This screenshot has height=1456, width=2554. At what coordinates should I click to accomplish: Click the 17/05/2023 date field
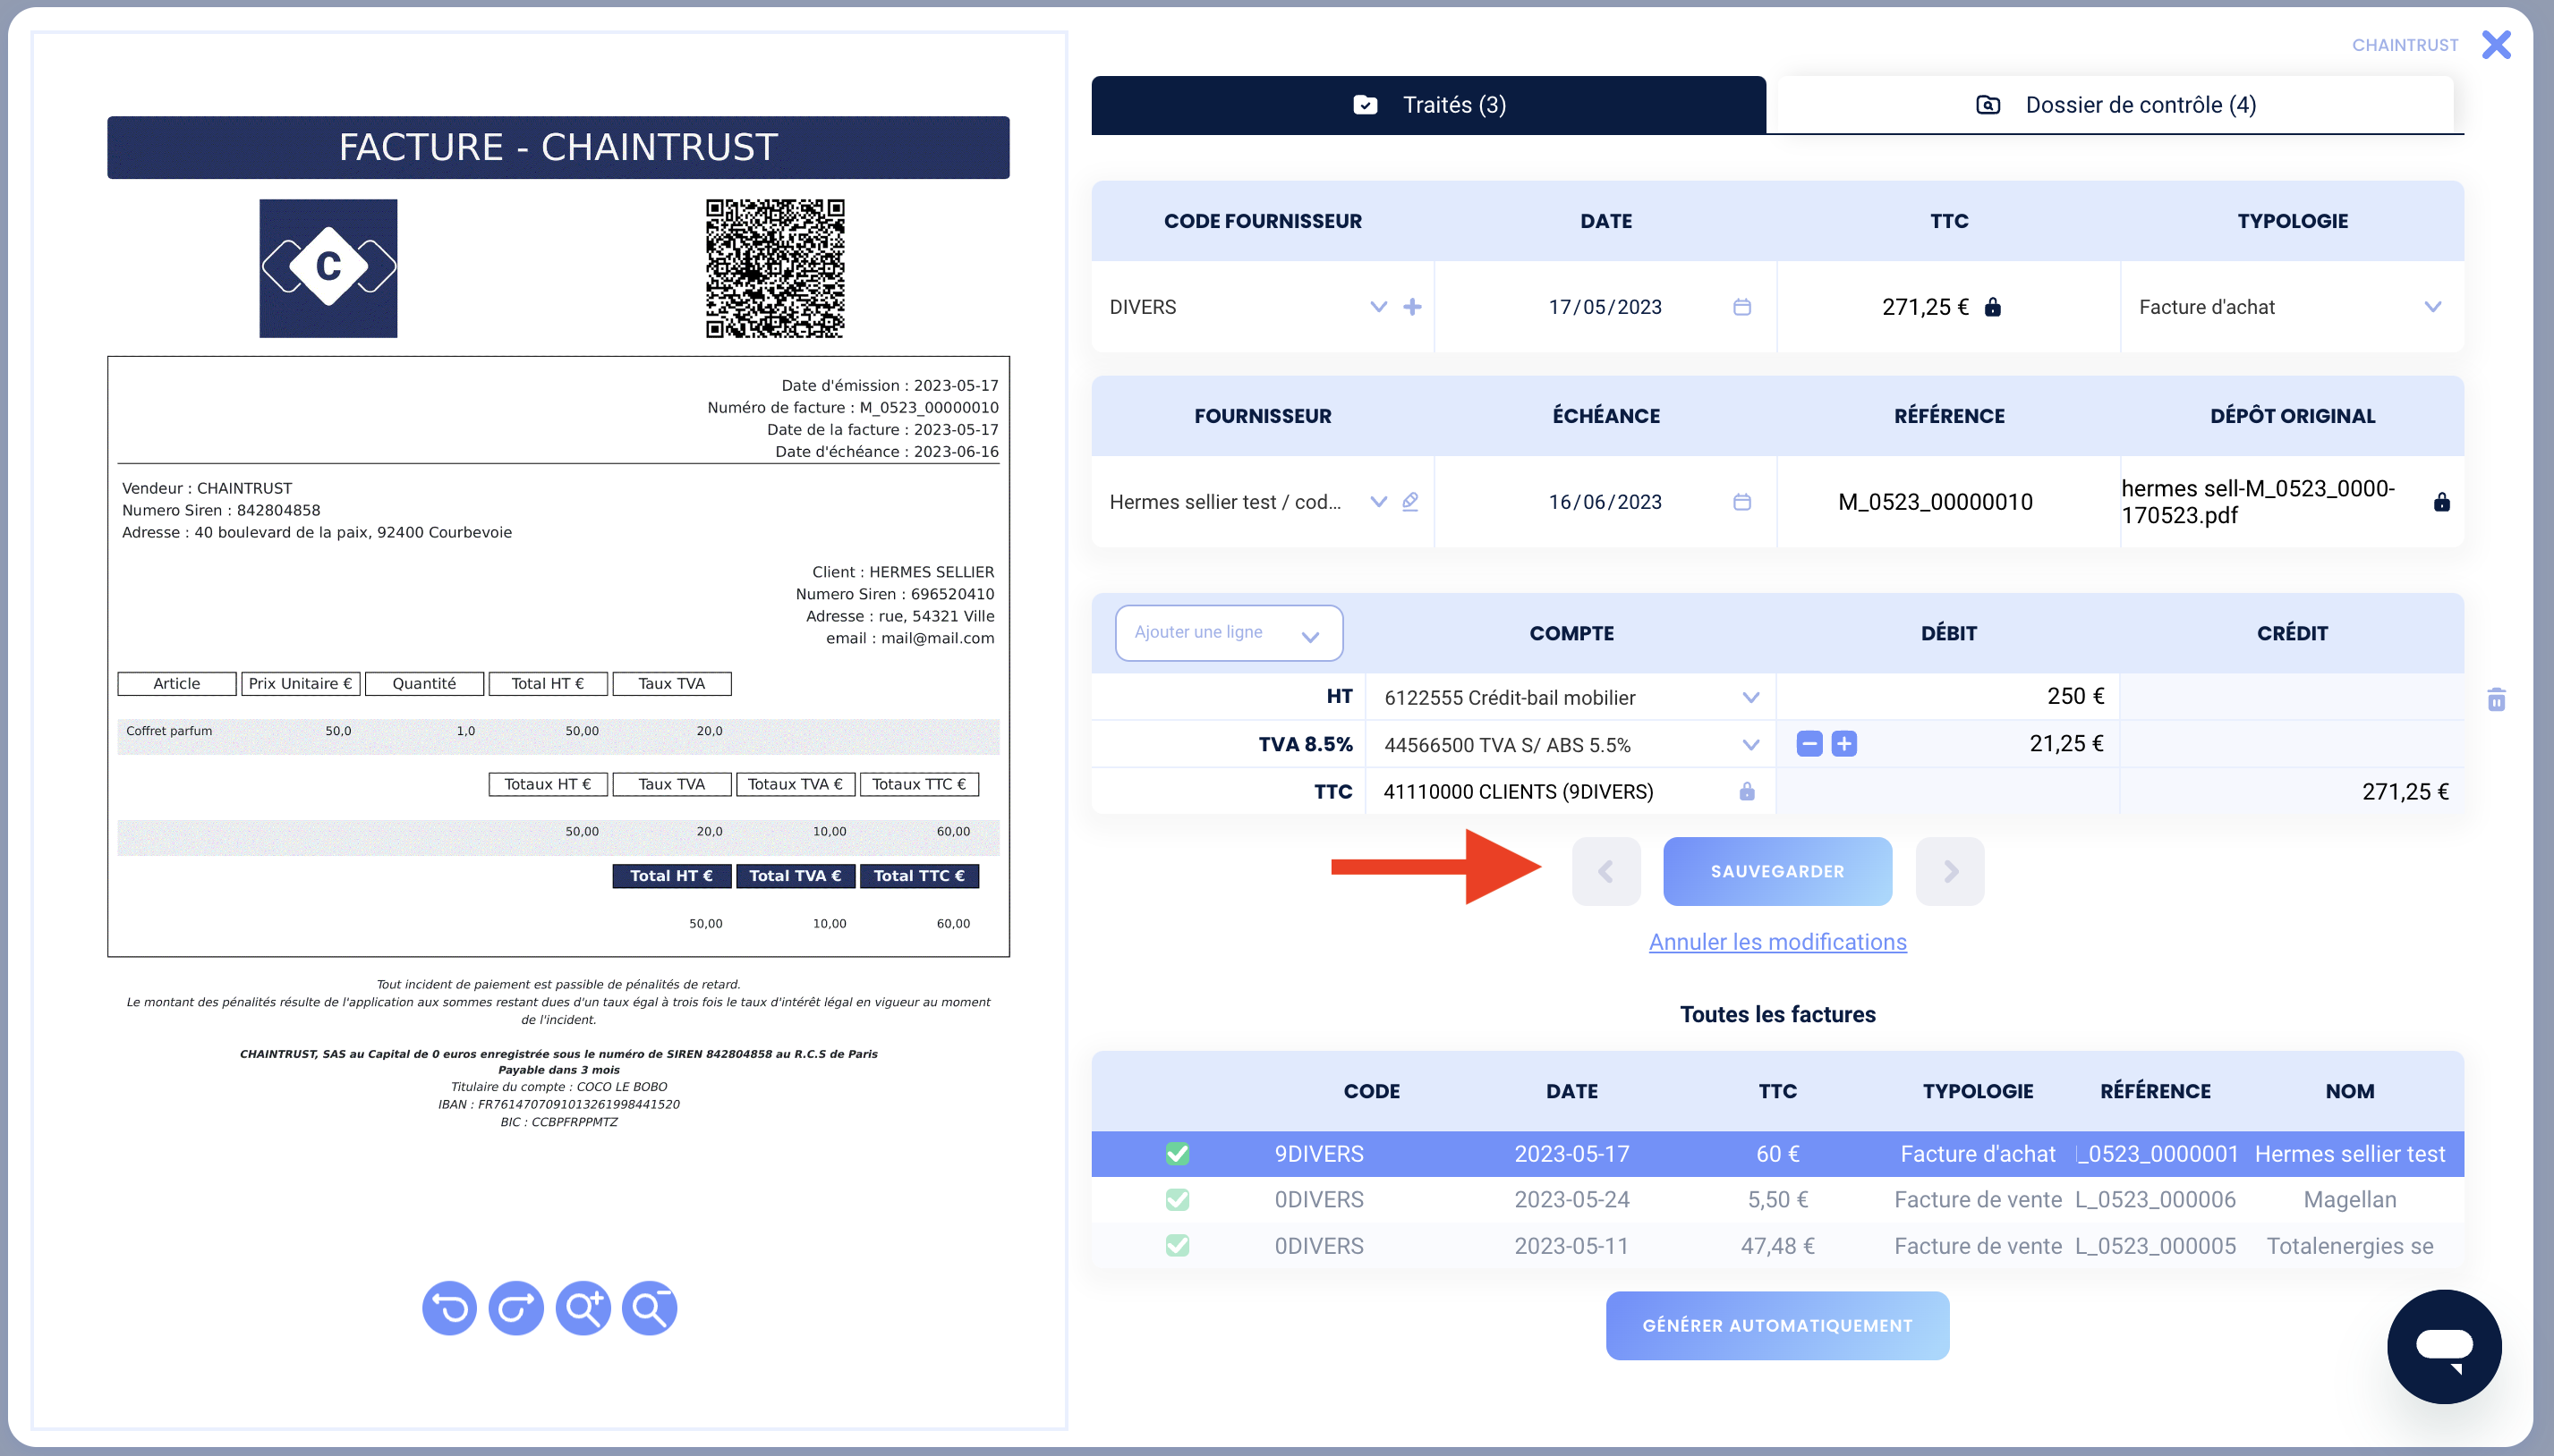[1605, 307]
